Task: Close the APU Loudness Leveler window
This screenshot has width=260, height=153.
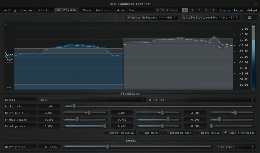Action: 256,4
